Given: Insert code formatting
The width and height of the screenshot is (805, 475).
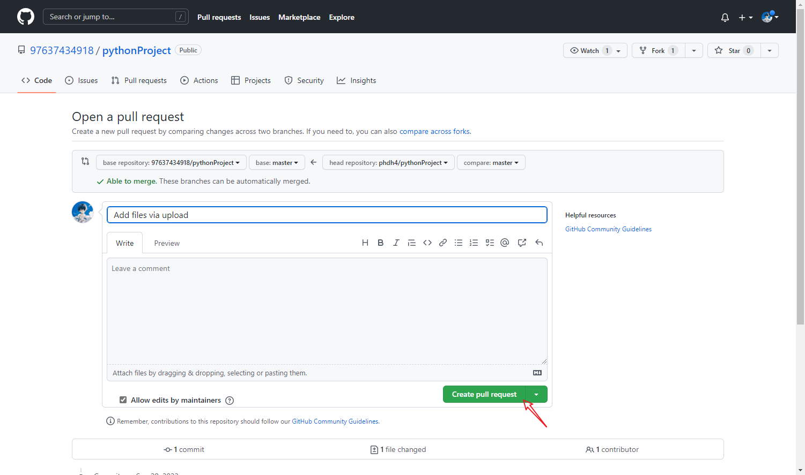Looking at the screenshot, I should [x=427, y=243].
